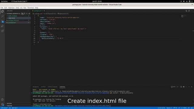Open the View menu
Viewport: 194px width, 109px height.
[x=18, y=8]
